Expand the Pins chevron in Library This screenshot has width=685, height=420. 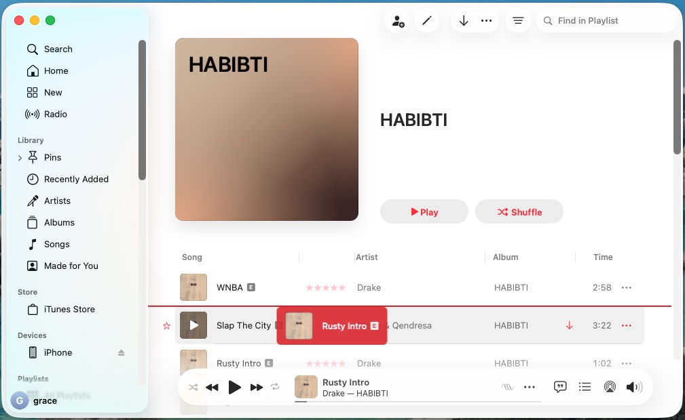pyautogui.click(x=20, y=158)
